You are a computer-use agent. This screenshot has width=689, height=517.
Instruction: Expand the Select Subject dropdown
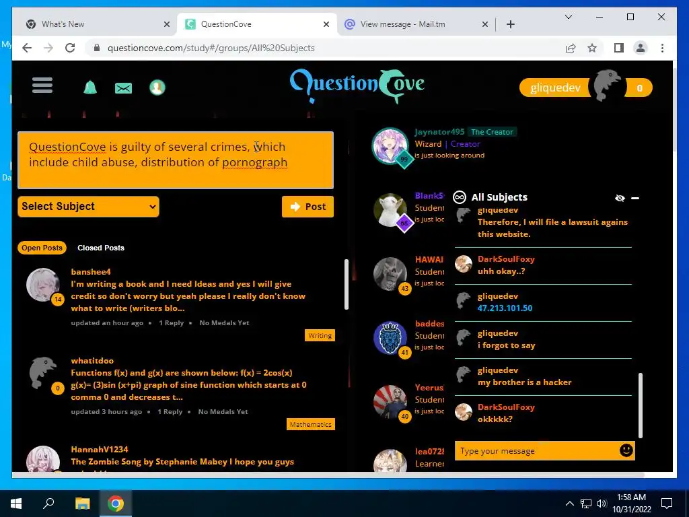click(88, 206)
